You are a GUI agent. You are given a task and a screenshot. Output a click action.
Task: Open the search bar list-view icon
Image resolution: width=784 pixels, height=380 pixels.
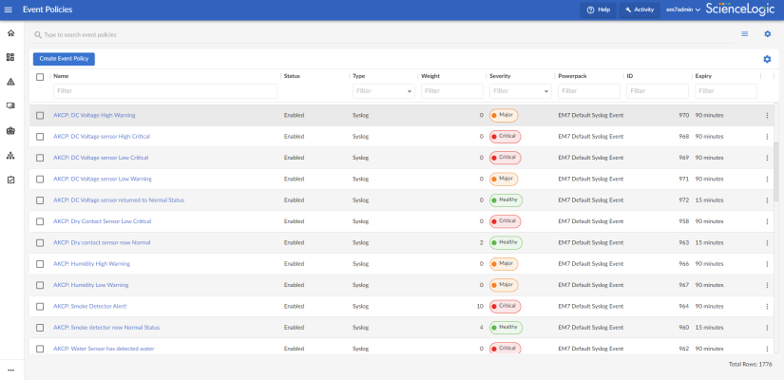[745, 34]
